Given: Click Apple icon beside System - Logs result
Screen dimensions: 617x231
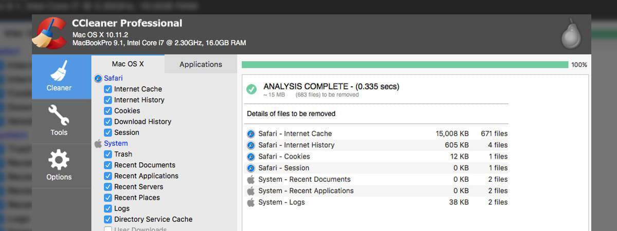Looking at the screenshot, I should tap(251, 202).
